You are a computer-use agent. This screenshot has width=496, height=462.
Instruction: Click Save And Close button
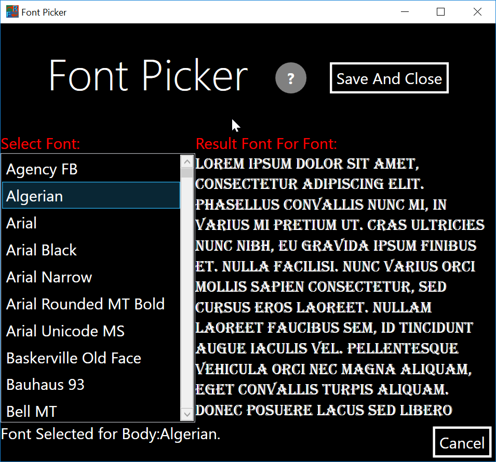389,78
